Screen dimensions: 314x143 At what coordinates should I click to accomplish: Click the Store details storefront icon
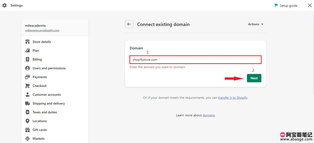[x=27, y=42]
